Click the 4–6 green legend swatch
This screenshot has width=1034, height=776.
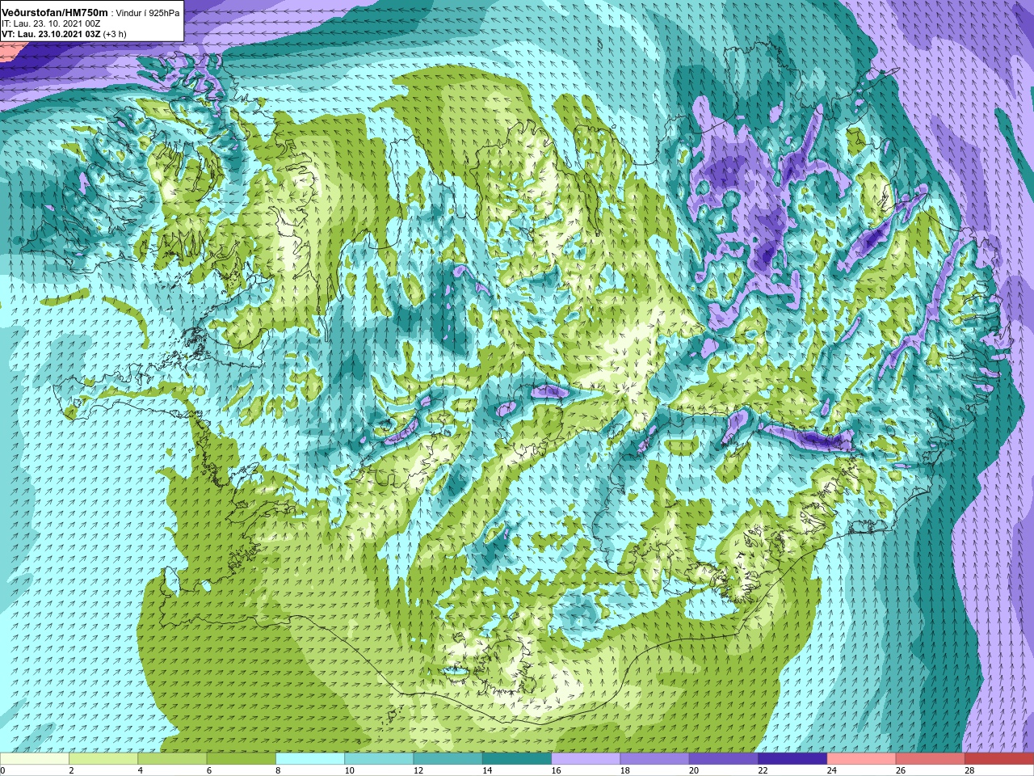click(172, 759)
